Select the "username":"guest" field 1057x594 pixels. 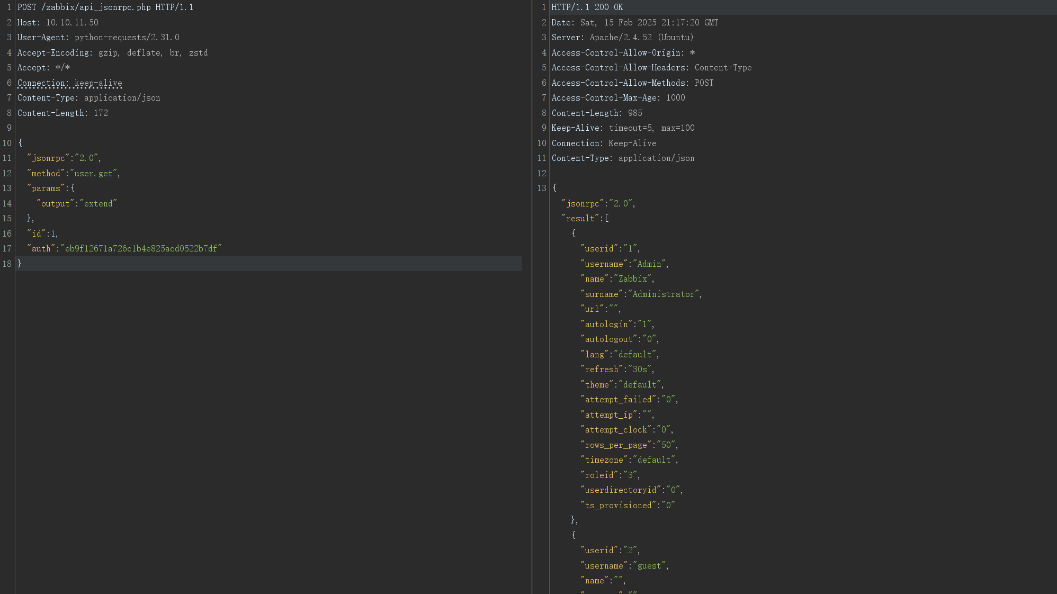[x=624, y=566]
